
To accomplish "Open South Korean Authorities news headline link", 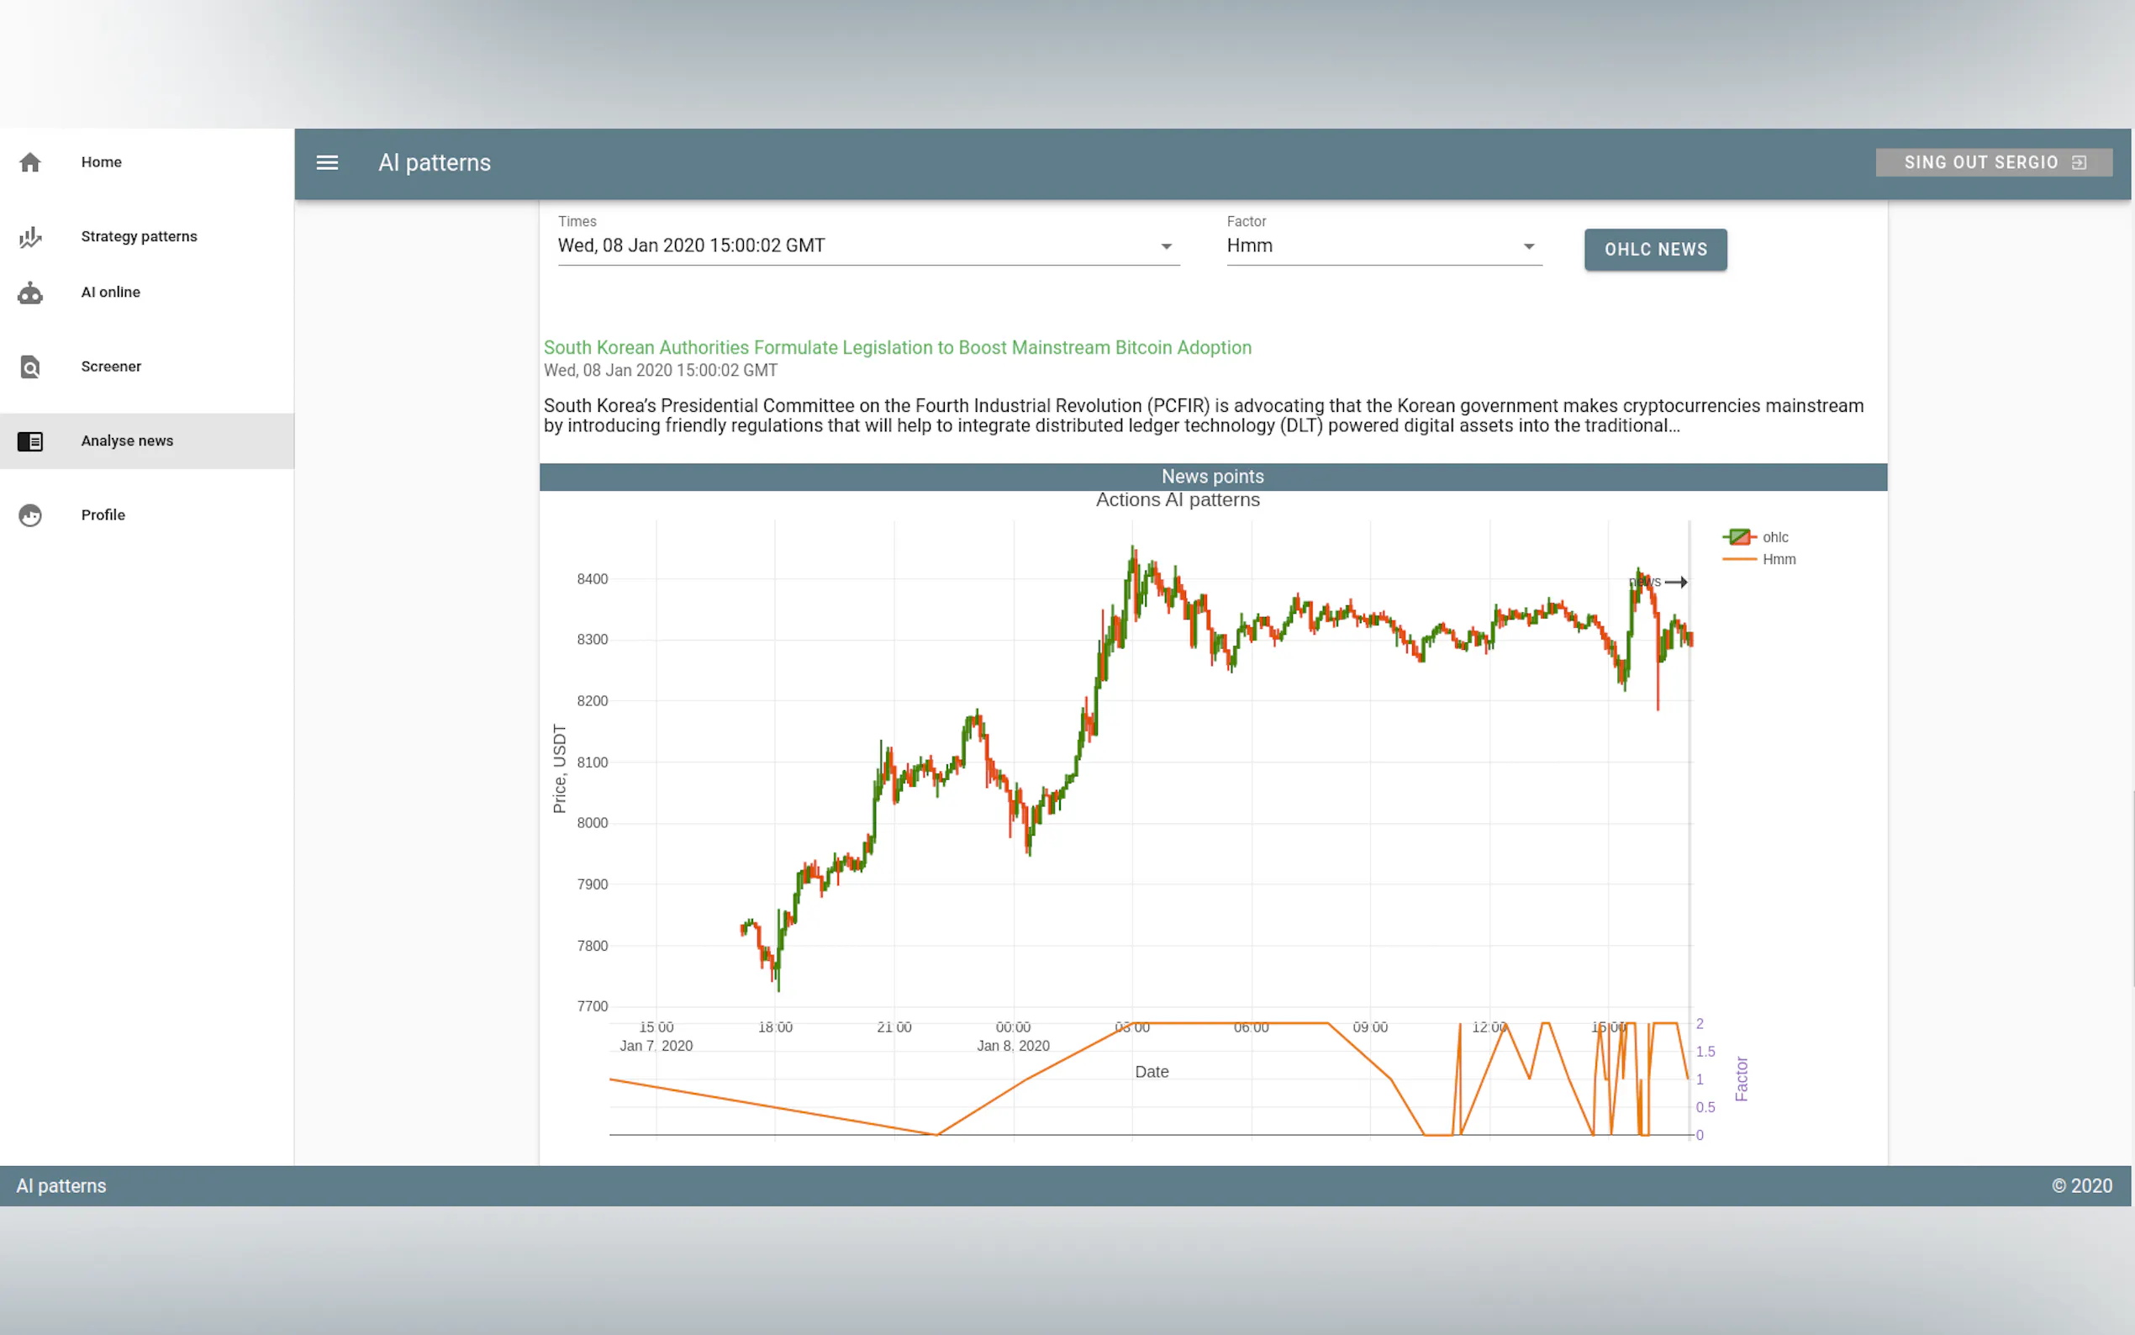I will point(897,348).
